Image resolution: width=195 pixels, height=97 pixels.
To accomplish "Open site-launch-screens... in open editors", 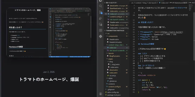I will tap(117, 20).
